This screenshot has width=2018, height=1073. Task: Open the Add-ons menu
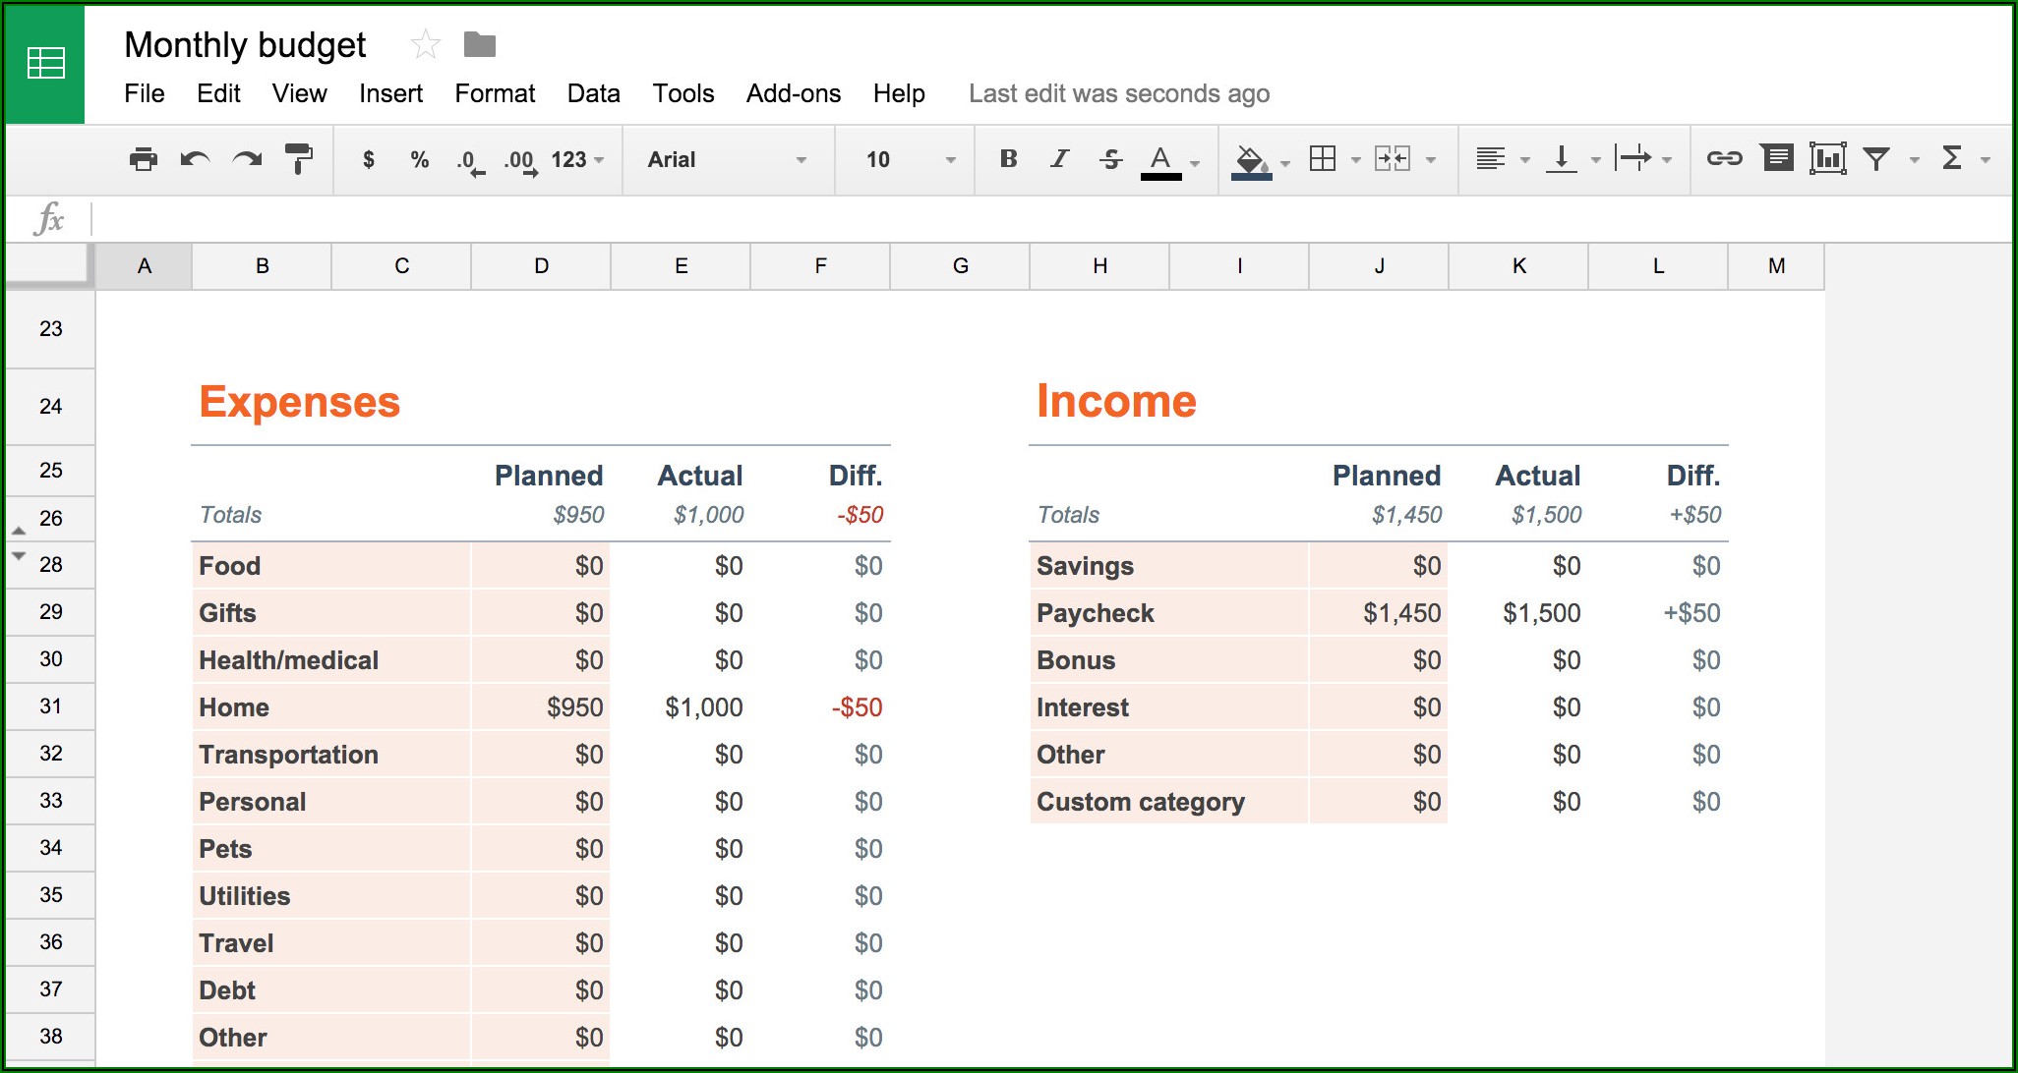[793, 93]
